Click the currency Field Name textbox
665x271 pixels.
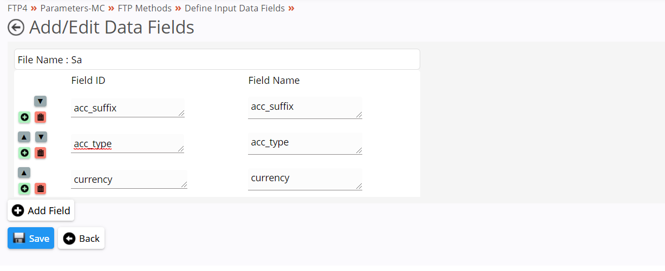coord(305,179)
